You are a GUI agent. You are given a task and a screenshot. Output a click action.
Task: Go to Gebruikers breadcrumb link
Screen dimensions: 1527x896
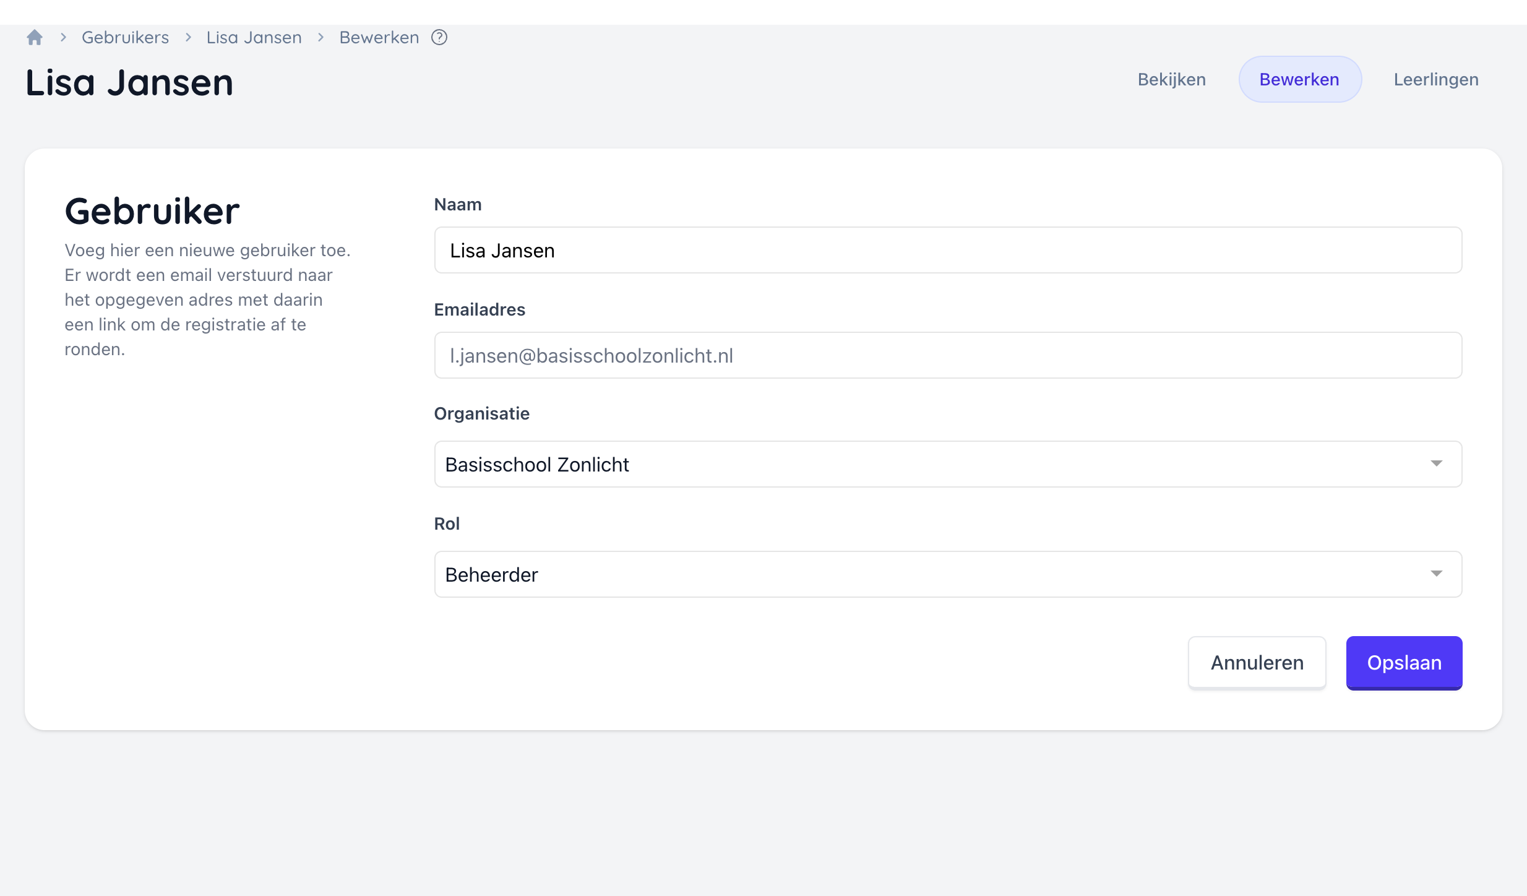[x=125, y=38]
